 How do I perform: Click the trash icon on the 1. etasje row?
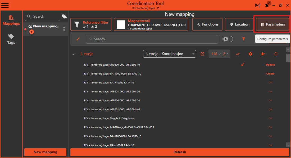[263, 54]
